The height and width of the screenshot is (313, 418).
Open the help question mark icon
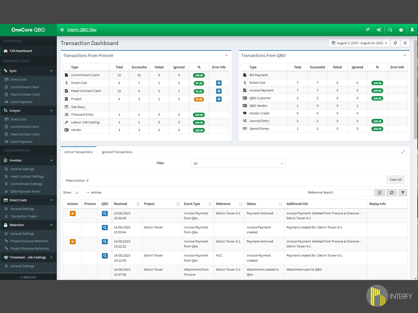click(401, 30)
